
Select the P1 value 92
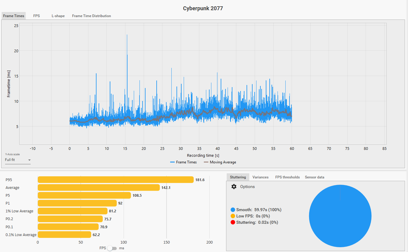pos(120,203)
